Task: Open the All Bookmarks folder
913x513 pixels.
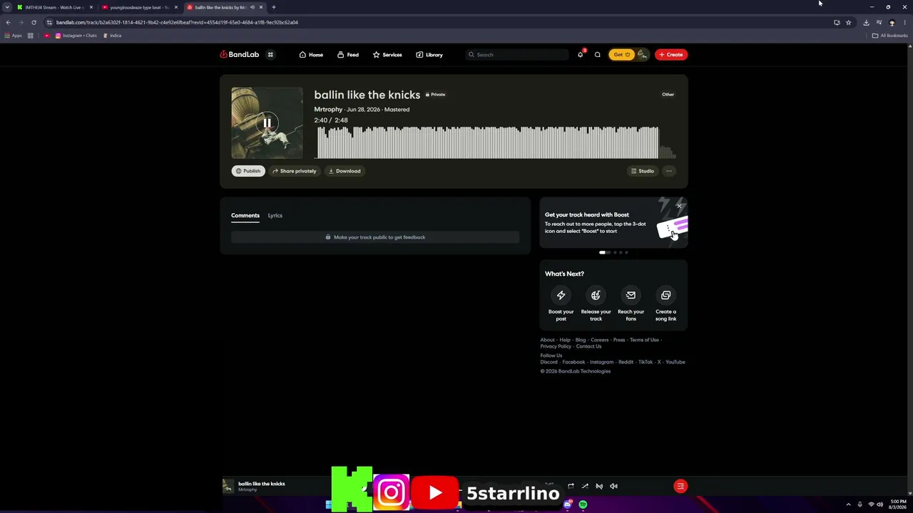Action: (x=889, y=36)
